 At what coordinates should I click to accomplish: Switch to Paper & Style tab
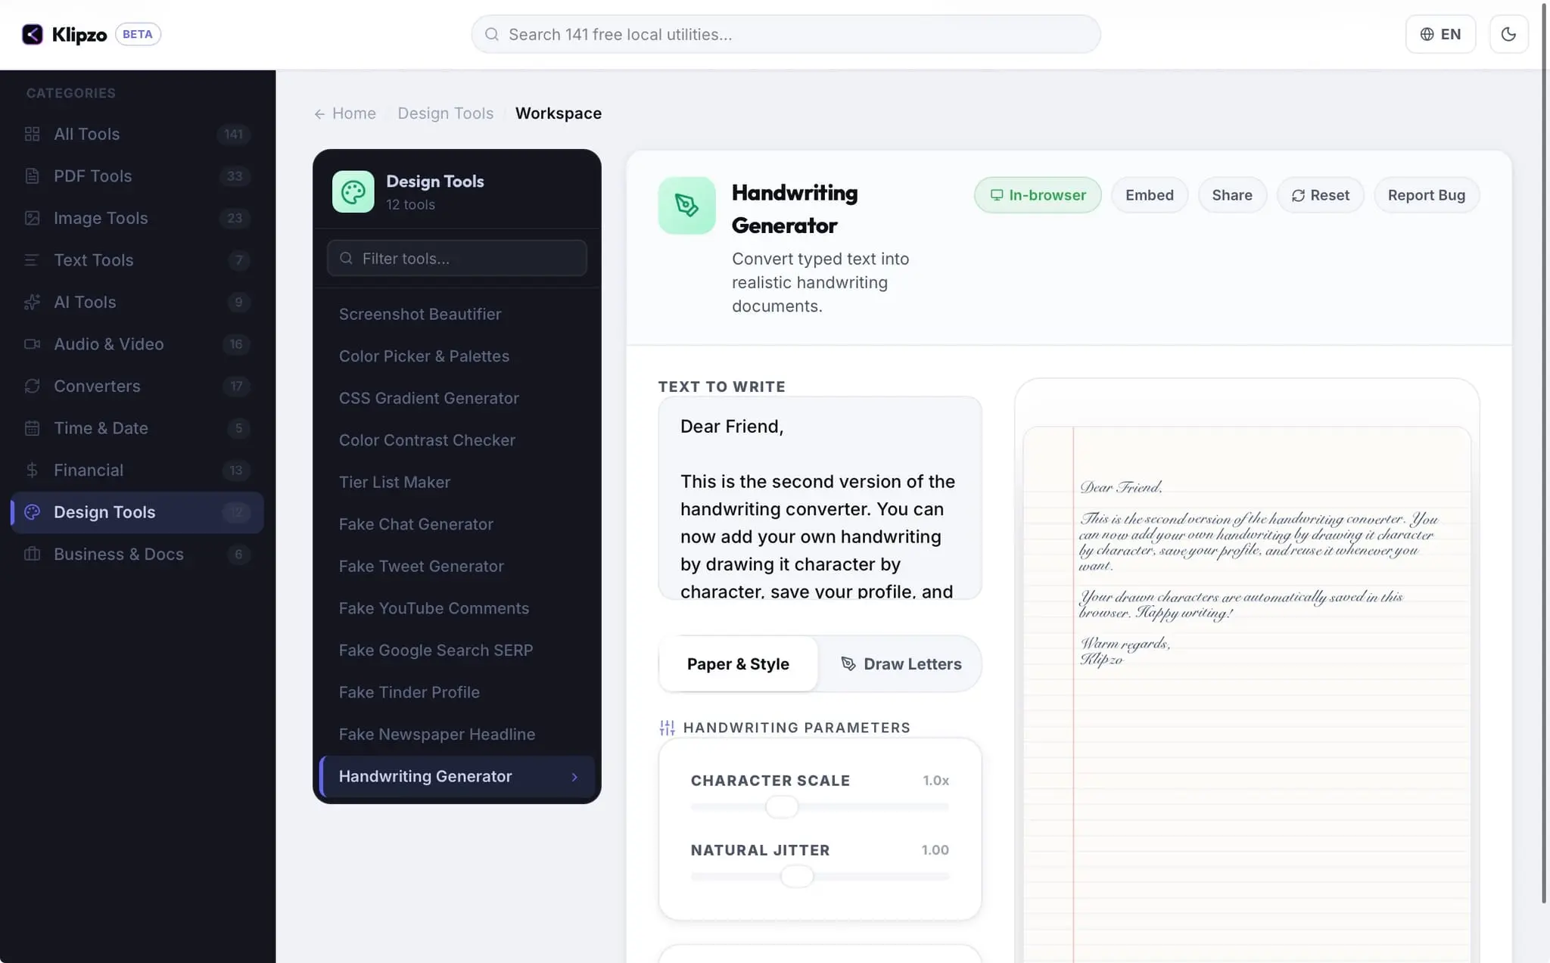point(738,663)
